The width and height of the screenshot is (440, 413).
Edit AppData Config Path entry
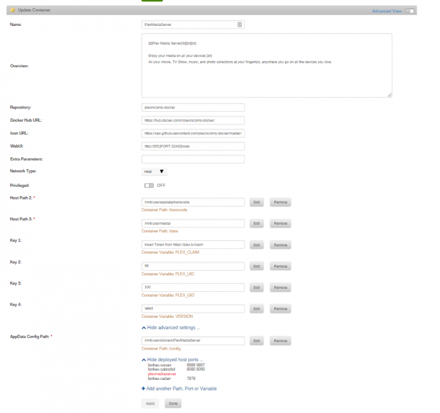(257, 341)
